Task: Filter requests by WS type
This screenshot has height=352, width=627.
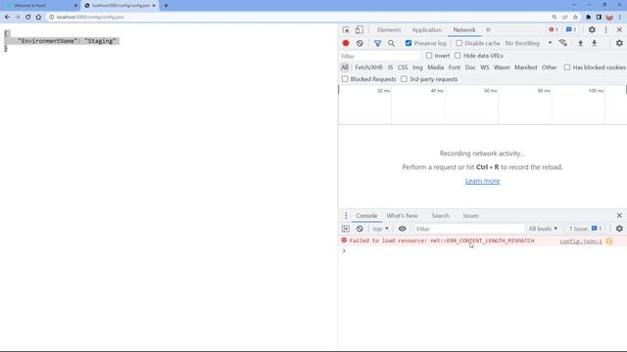Action: click(x=485, y=67)
